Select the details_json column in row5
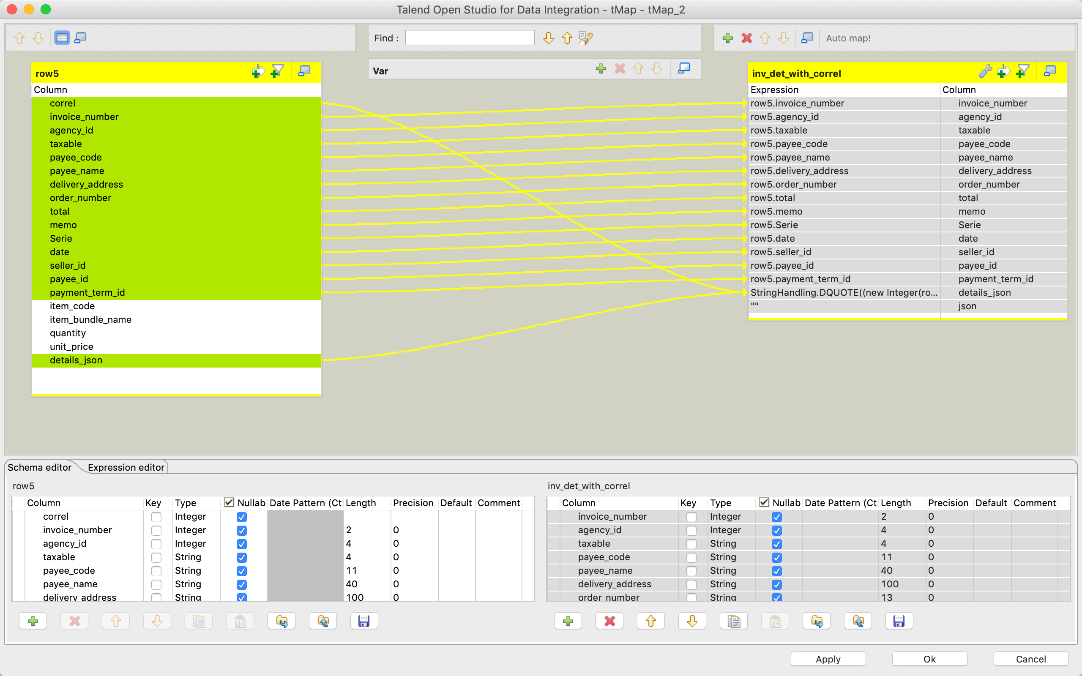 pyautogui.click(x=177, y=360)
